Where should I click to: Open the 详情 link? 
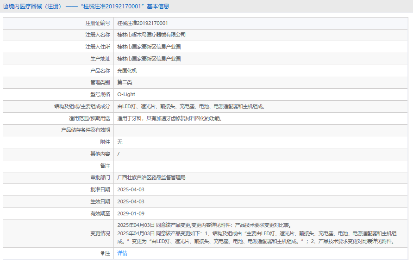coord(122,253)
